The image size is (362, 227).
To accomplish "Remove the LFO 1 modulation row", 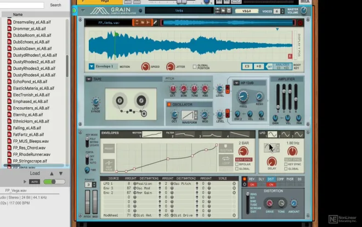I will tap(234, 183).
